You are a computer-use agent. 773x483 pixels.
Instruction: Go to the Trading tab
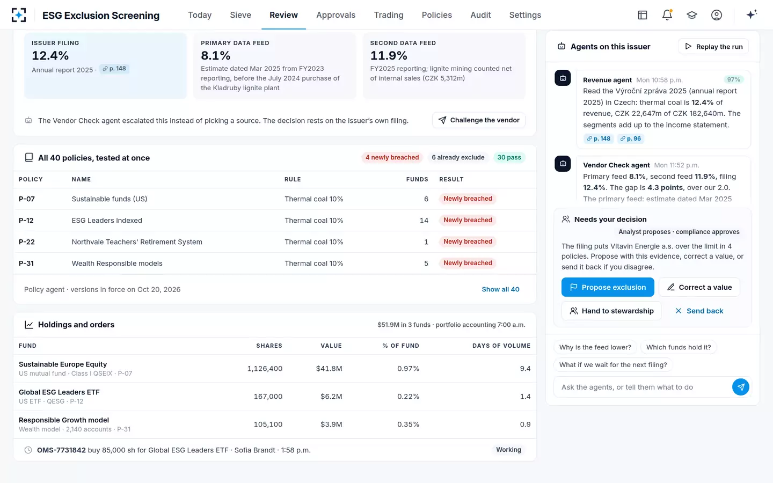click(x=389, y=15)
